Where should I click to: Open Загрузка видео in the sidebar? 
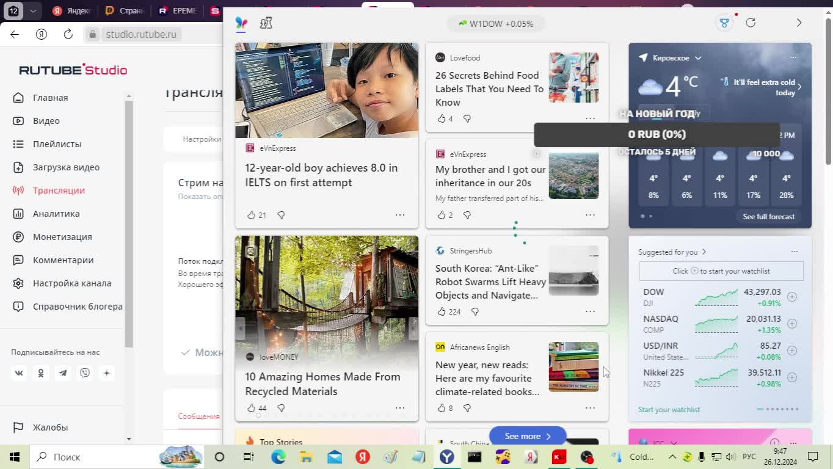tap(66, 167)
